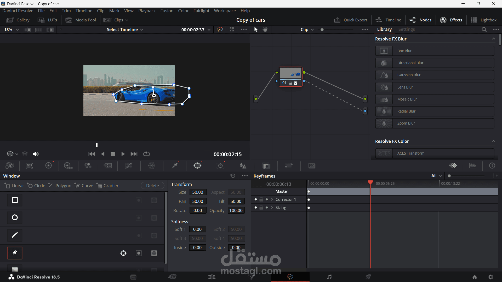Click the curve pen window shape icon
The image size is (502, 282).
15,253
